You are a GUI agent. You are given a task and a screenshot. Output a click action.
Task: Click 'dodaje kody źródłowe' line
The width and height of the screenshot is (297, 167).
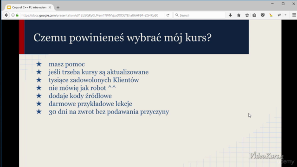(80, 96)
